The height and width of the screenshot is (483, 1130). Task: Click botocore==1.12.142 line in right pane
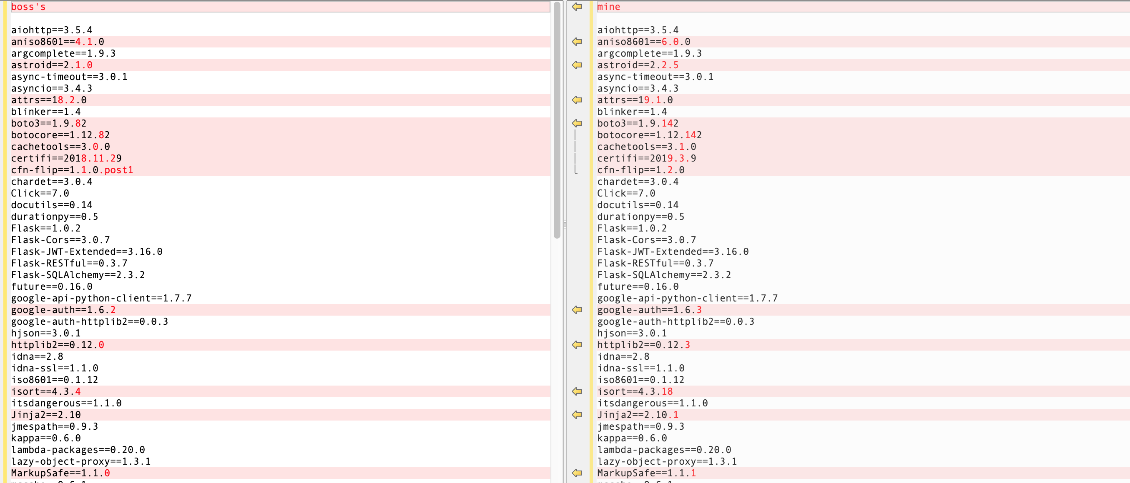point(649,135)
